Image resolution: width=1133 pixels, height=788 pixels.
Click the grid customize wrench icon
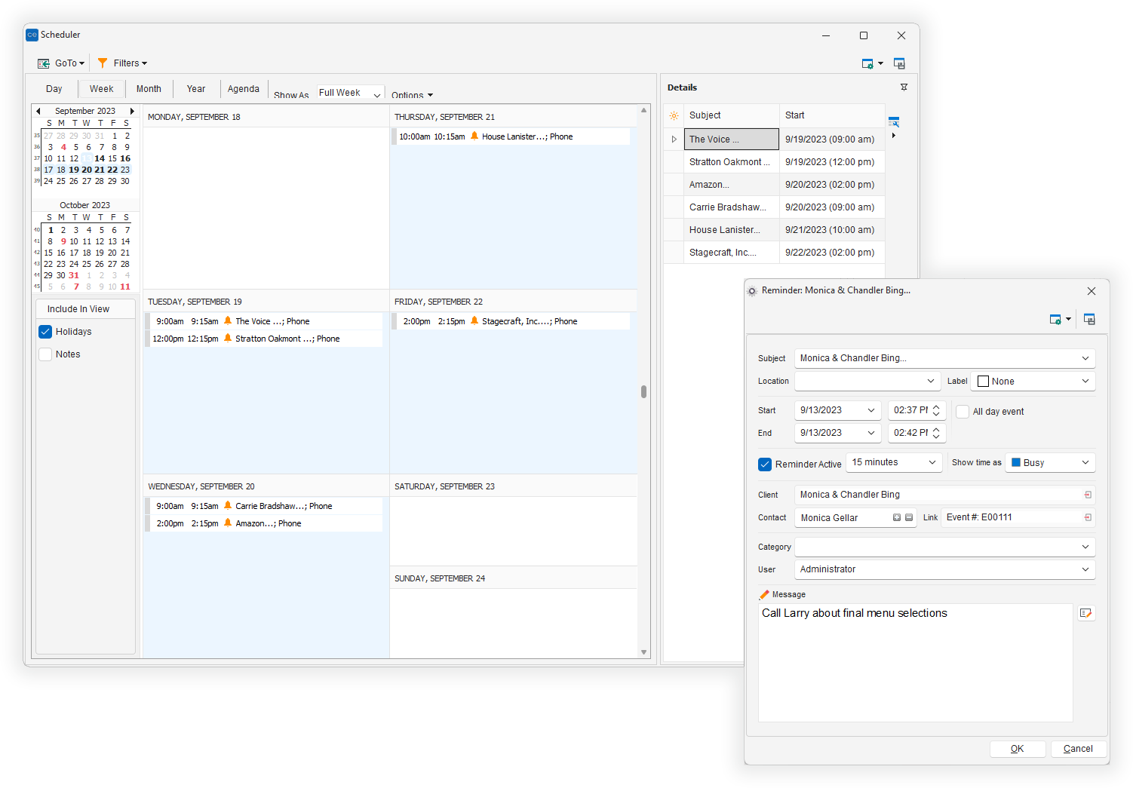click(894, 122)
